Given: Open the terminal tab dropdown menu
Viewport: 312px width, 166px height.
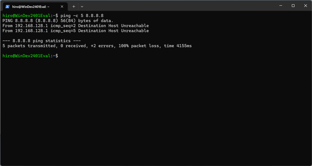Looking at the screenshot, I should (x=82, y=6).
